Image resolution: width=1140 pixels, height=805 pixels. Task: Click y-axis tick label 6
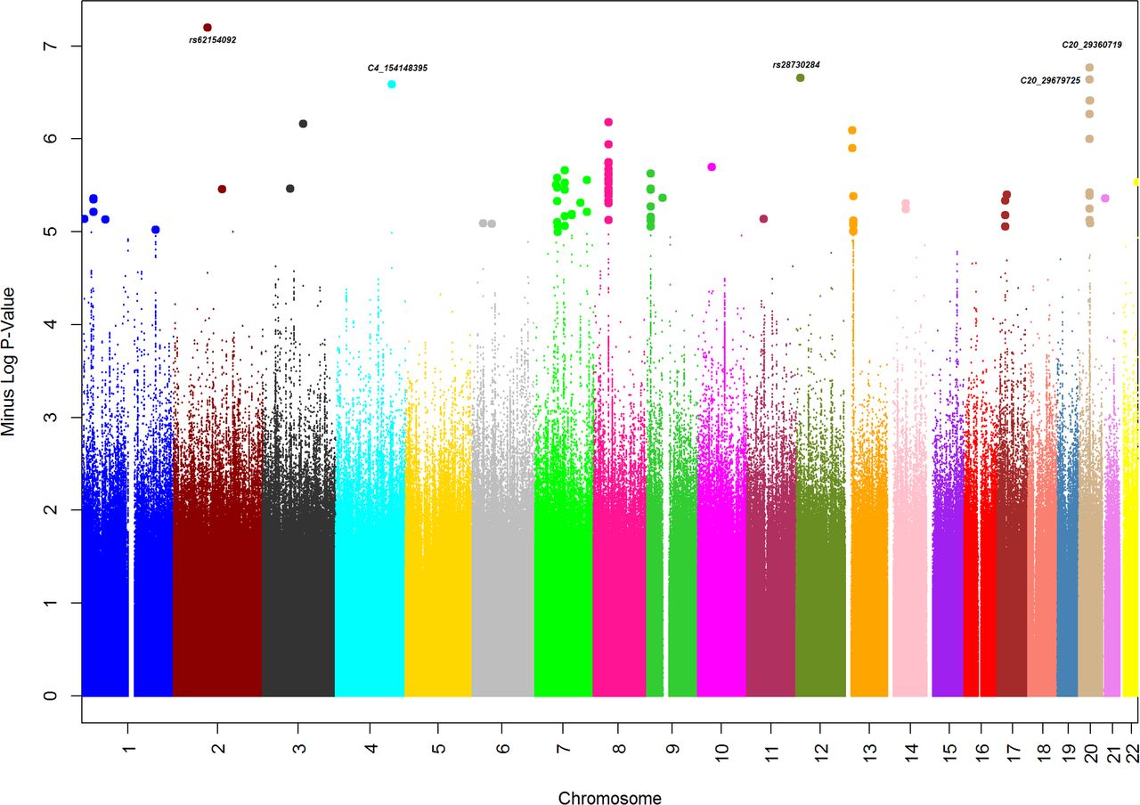click(52, 138)
